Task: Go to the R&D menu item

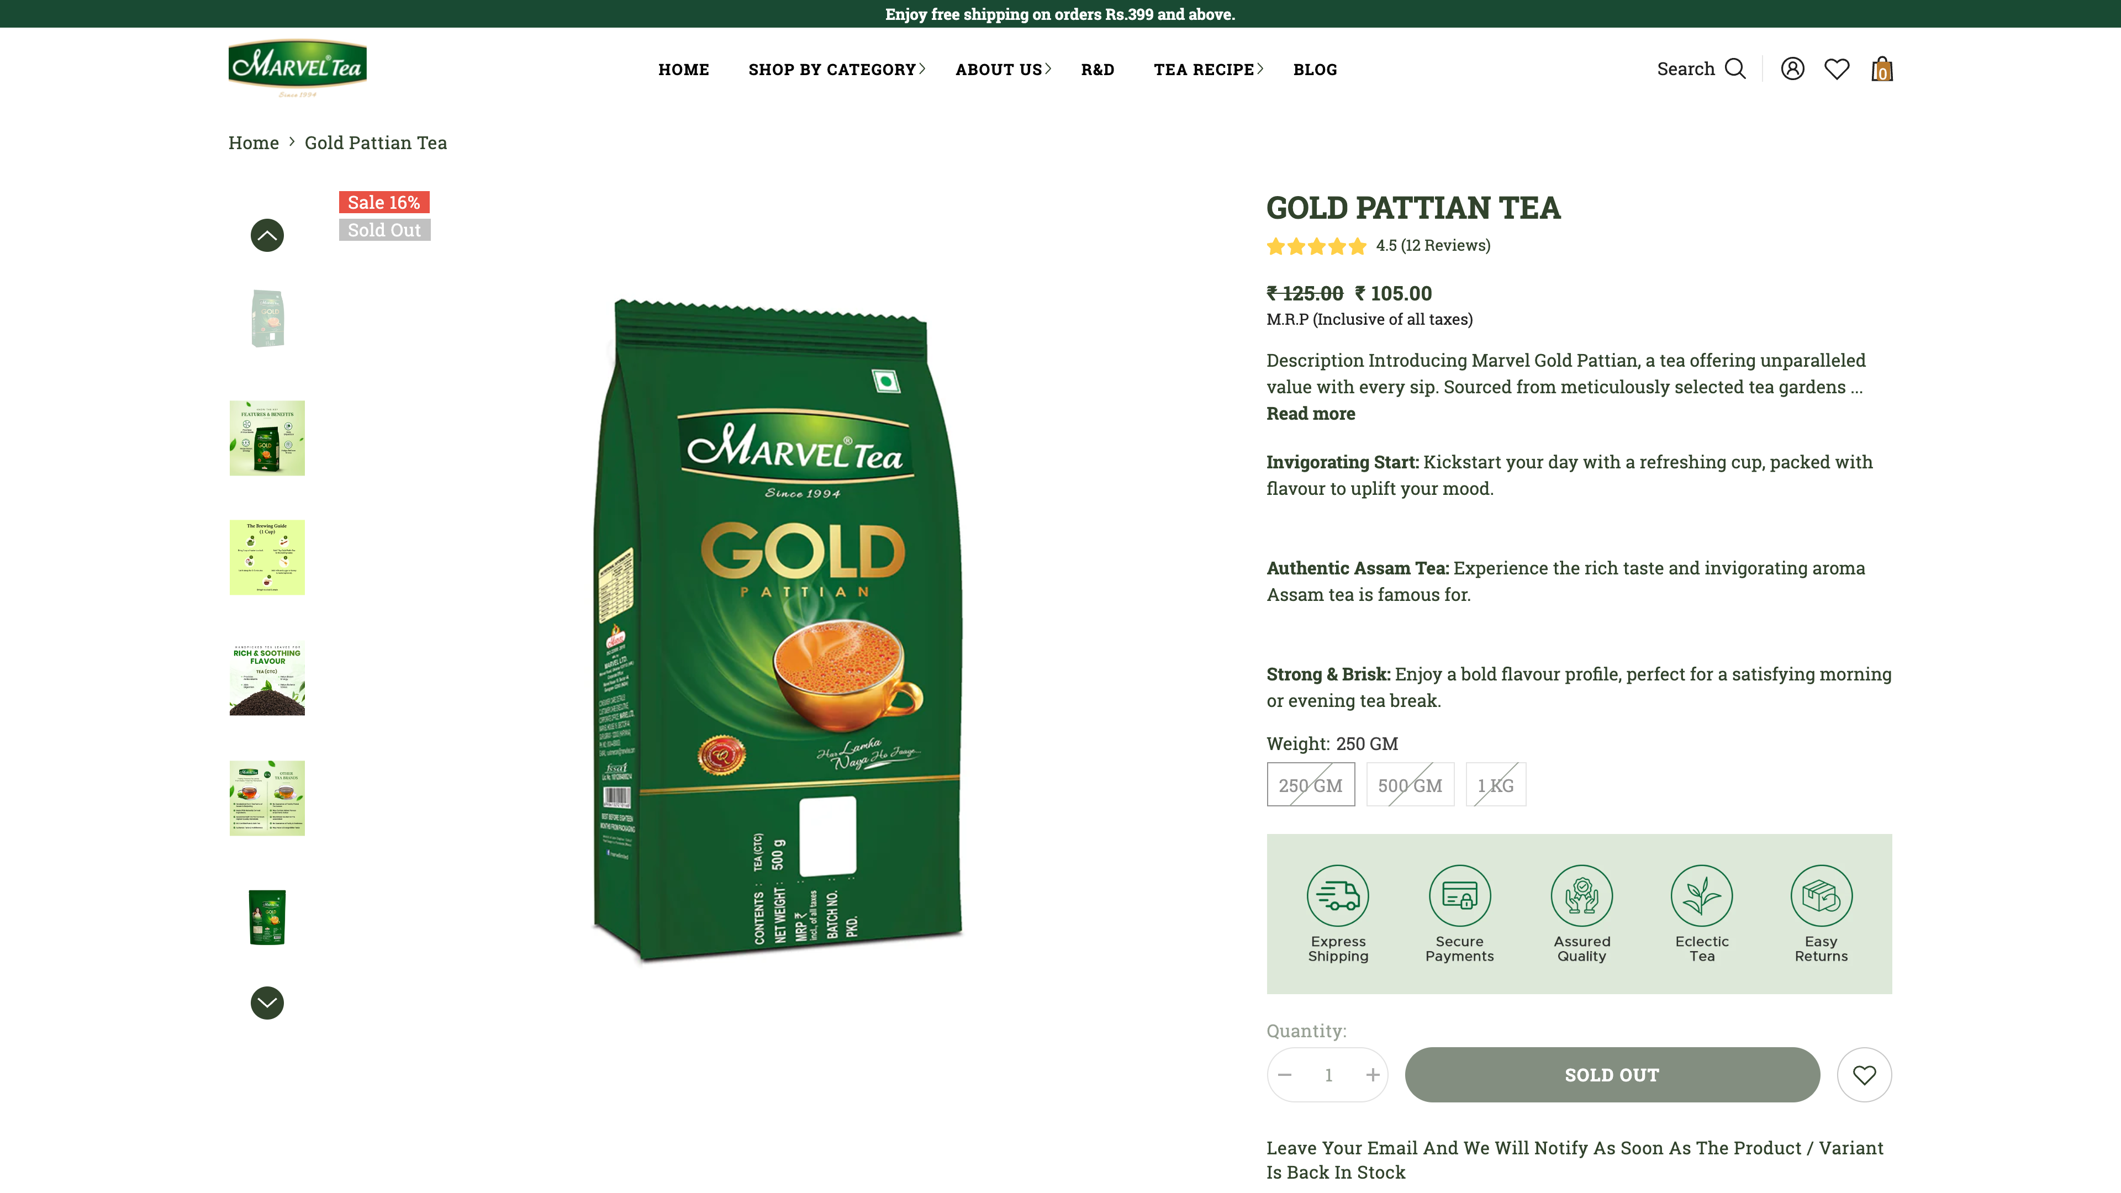Action: (x=1098, y=69)
